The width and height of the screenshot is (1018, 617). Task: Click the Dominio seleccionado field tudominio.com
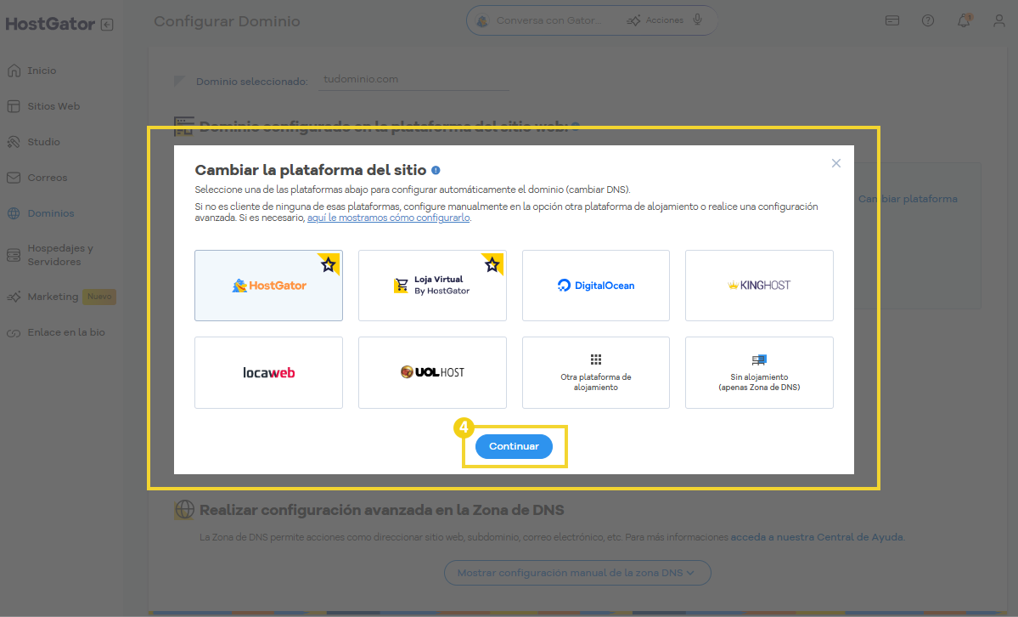click(x=413, y=79)
